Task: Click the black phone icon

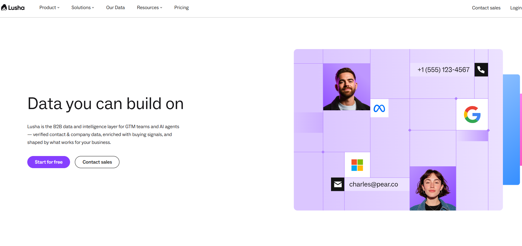Action: click(x=481, y=70)
